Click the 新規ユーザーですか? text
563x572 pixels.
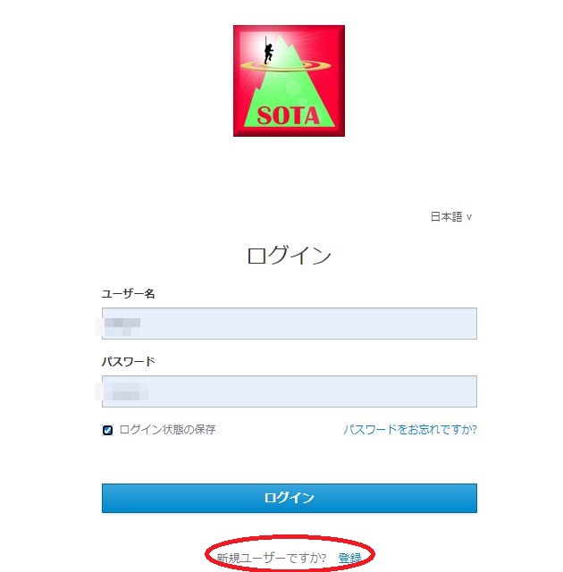coord(272,558)
